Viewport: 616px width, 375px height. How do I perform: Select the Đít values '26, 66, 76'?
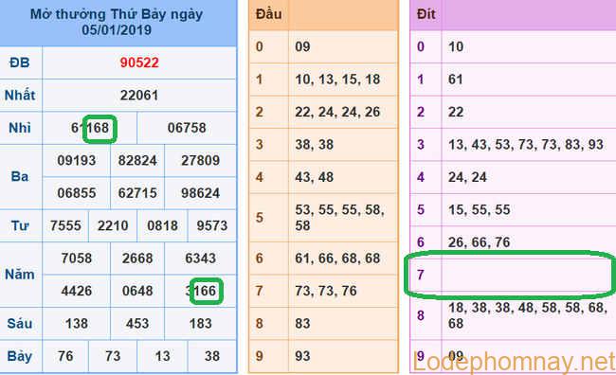click(480, 242)
